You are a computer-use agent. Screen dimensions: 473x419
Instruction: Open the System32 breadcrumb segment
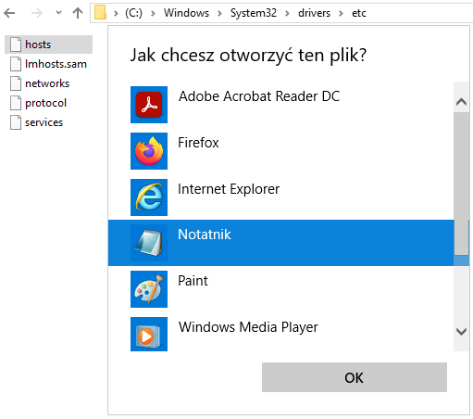pos(254,13)
